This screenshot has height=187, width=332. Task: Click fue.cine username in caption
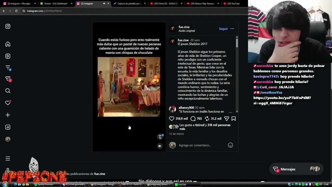point(183,40)
